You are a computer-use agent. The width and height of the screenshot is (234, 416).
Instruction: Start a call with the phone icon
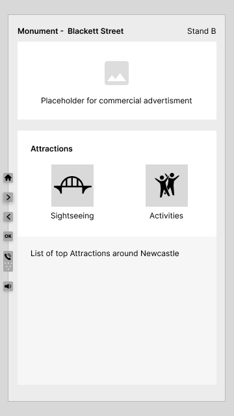[x=8, y=257]
